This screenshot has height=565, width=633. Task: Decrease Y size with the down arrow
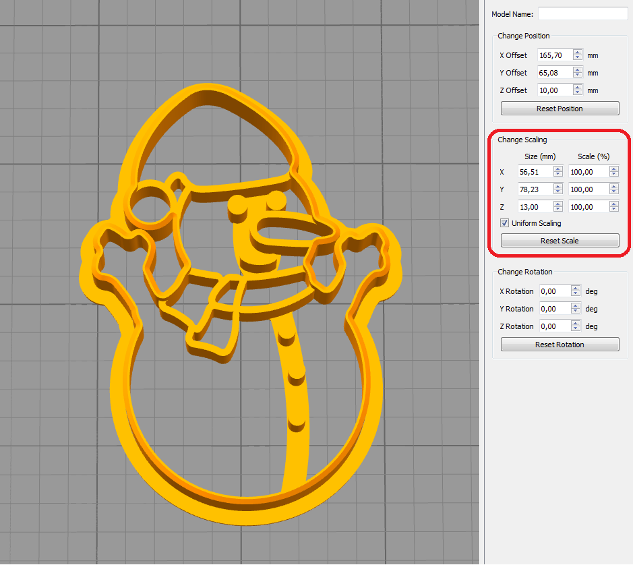coord(558,192)
